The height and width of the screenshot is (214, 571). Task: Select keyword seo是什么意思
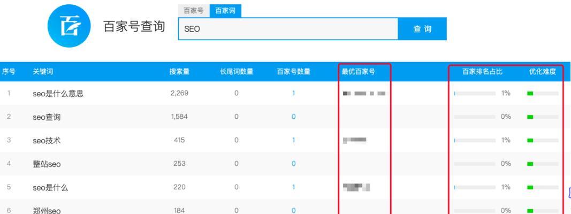(x=58, y=94)
